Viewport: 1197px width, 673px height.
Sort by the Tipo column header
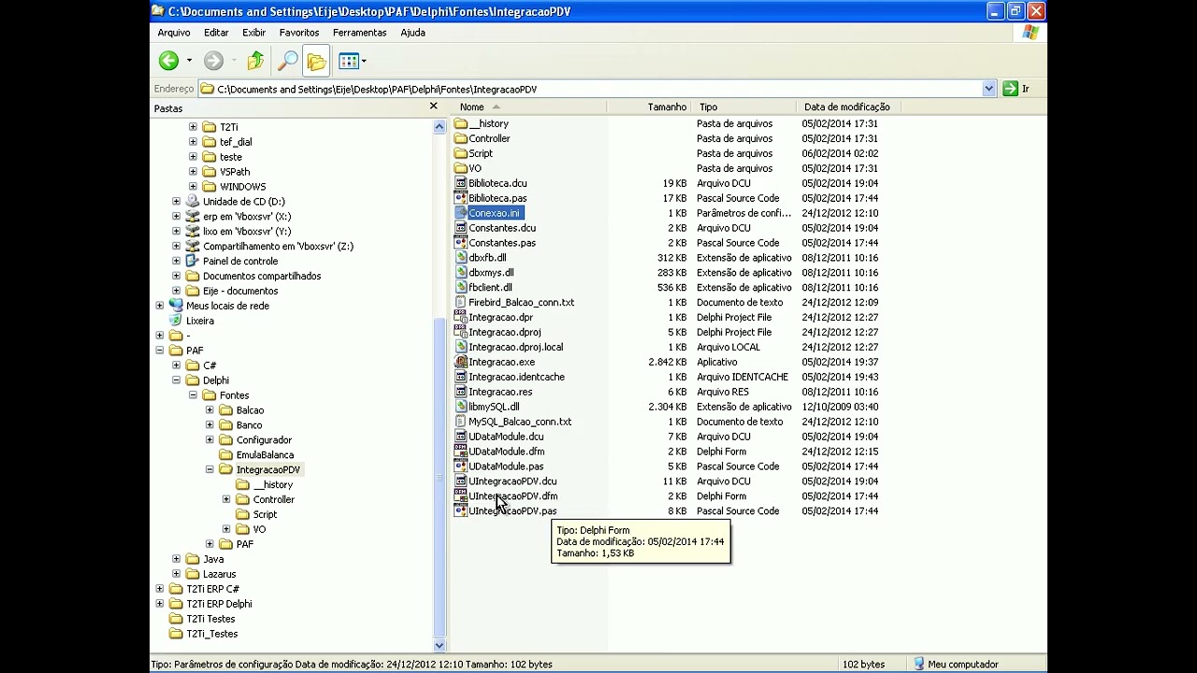(744, 107)
